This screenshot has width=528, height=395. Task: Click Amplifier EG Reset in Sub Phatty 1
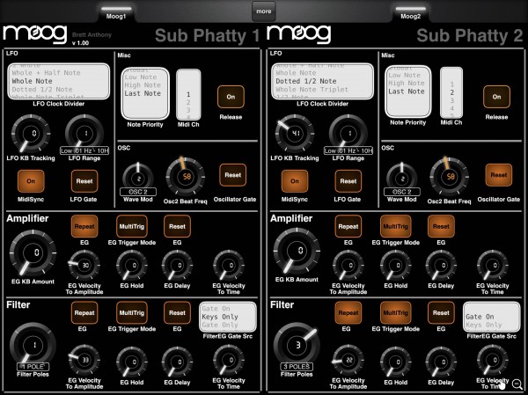click(x=177, y=227)
